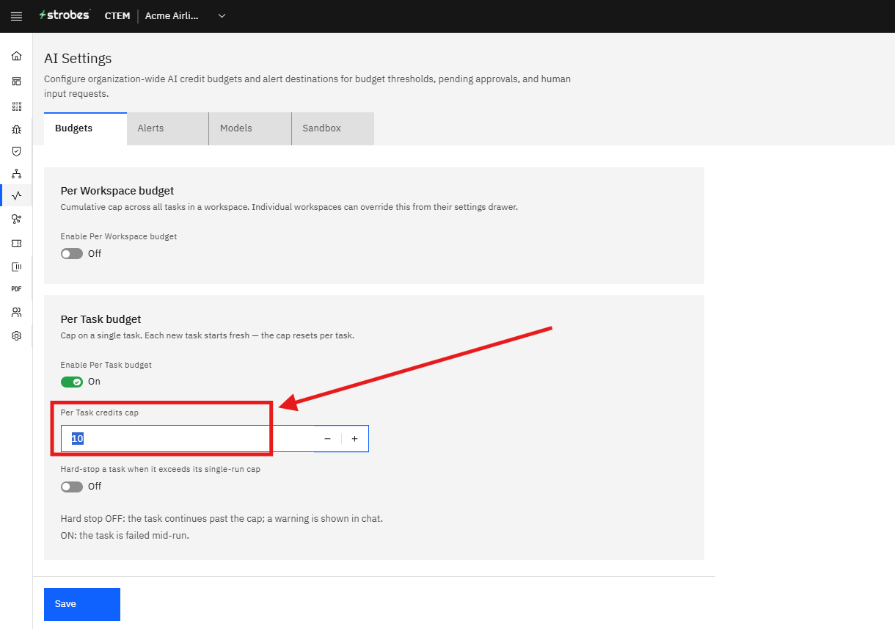This screenshot has width=895, height=629.
Task: Go to the Home sidebar icon
Action: 16,56
